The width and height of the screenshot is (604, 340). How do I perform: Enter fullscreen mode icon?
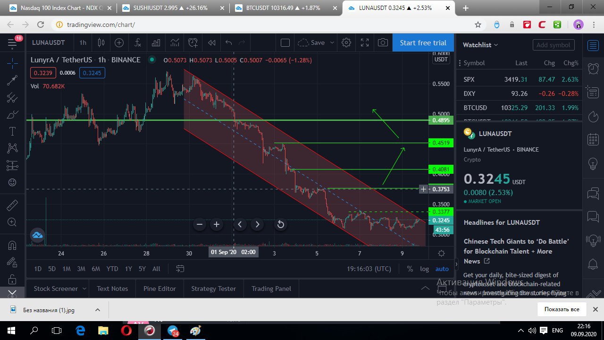(x=364, y=42)
